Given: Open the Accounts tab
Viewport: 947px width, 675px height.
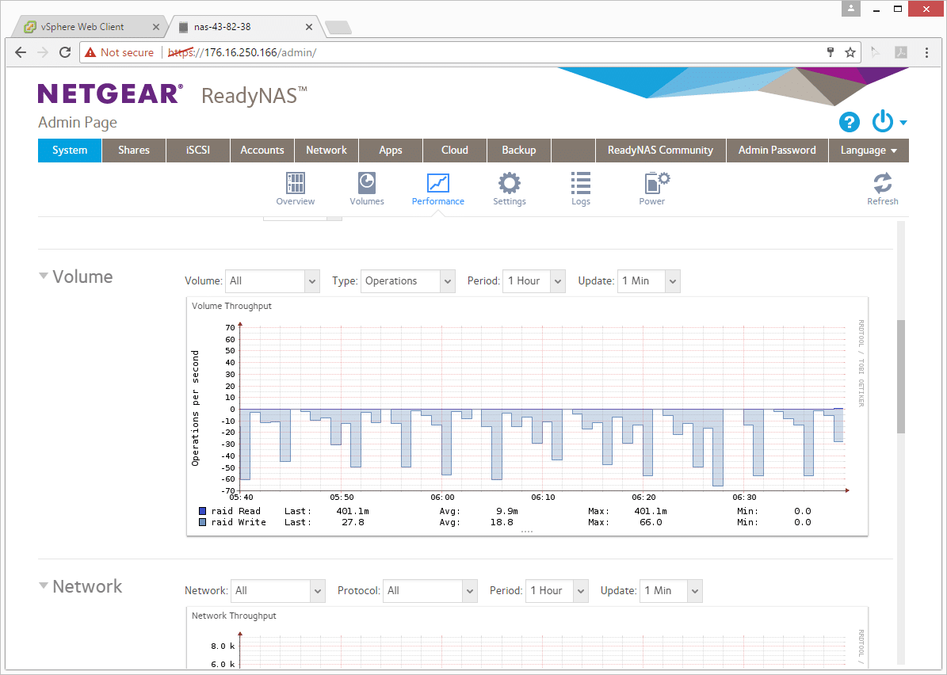Looking at the screenshot, I should tap(262, 151).
